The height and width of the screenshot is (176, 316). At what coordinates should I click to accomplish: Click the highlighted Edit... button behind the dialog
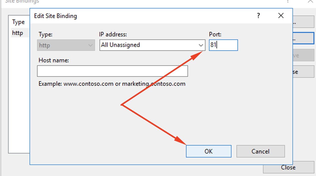pyautogui.click(x=303, y=38)
